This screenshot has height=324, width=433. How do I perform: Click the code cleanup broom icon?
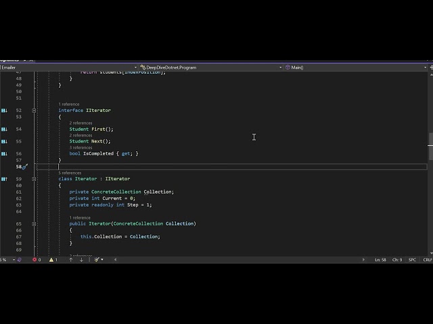click(97, 259)
